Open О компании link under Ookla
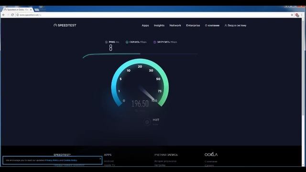The height and width of the screenshot is (172, 306). [211, 161]
